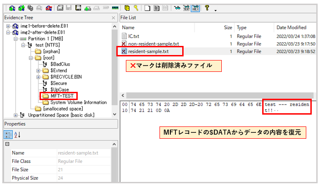Expand the $Extend folder node
Image resolution: width=319 pixels, height=186 pixels.
point(38,70)
